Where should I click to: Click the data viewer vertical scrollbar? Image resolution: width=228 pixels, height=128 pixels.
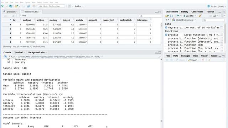(161, 33)
